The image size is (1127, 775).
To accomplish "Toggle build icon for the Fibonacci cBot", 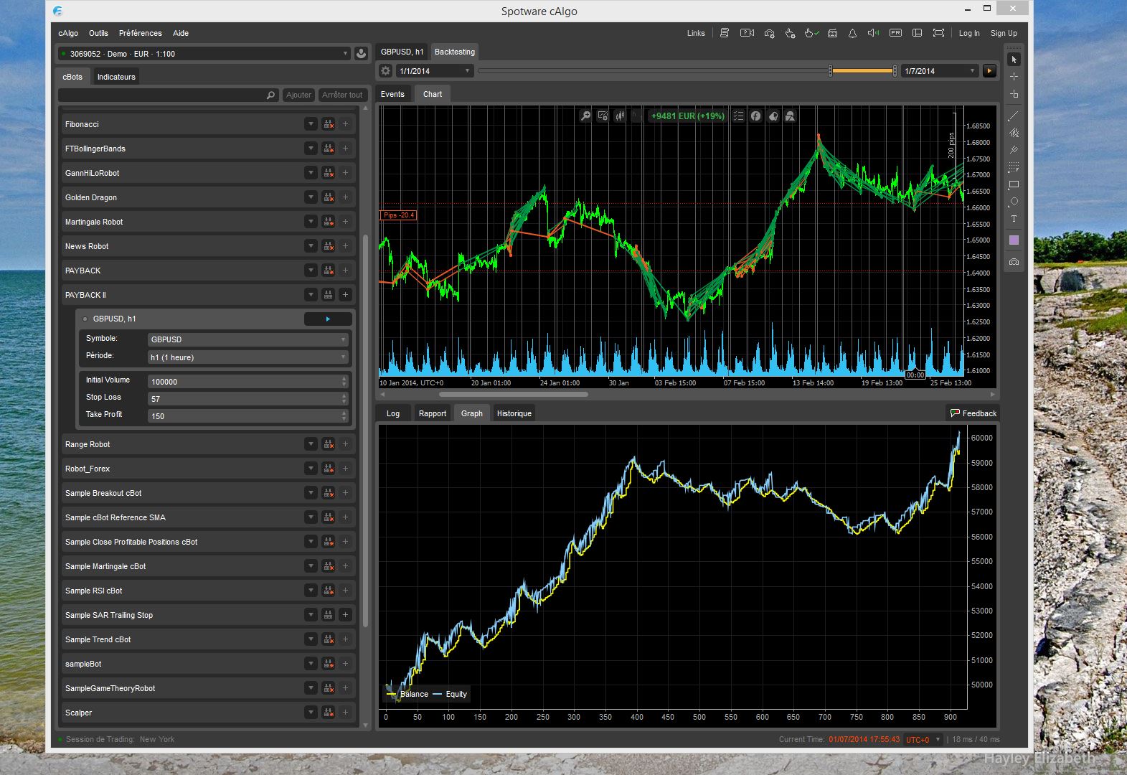I will (x=328, y=124).
